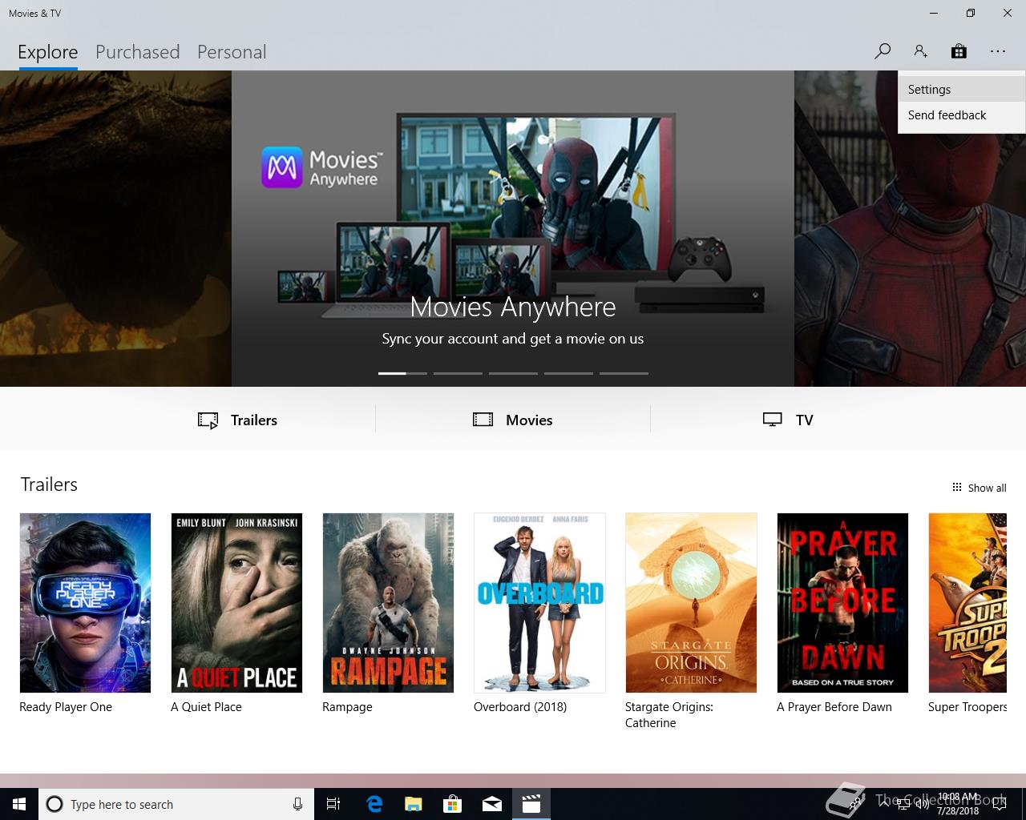
Task: Click the 'Sync your account' banner subtitle
Action: 513,339
